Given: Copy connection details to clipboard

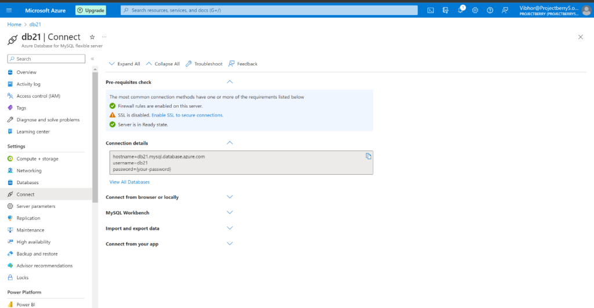Looking at the screenshot, I should pyautogui.click(x=368, y=156).
